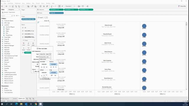189x106 pixels.
Task: Open the Help menu
Action: pyautogui.click(x=53, y=3)
